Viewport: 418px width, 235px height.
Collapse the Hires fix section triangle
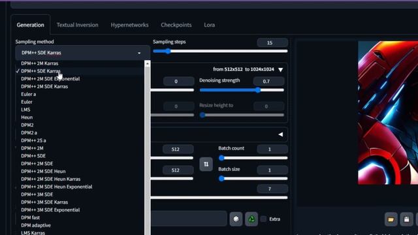tap(280, 70)
